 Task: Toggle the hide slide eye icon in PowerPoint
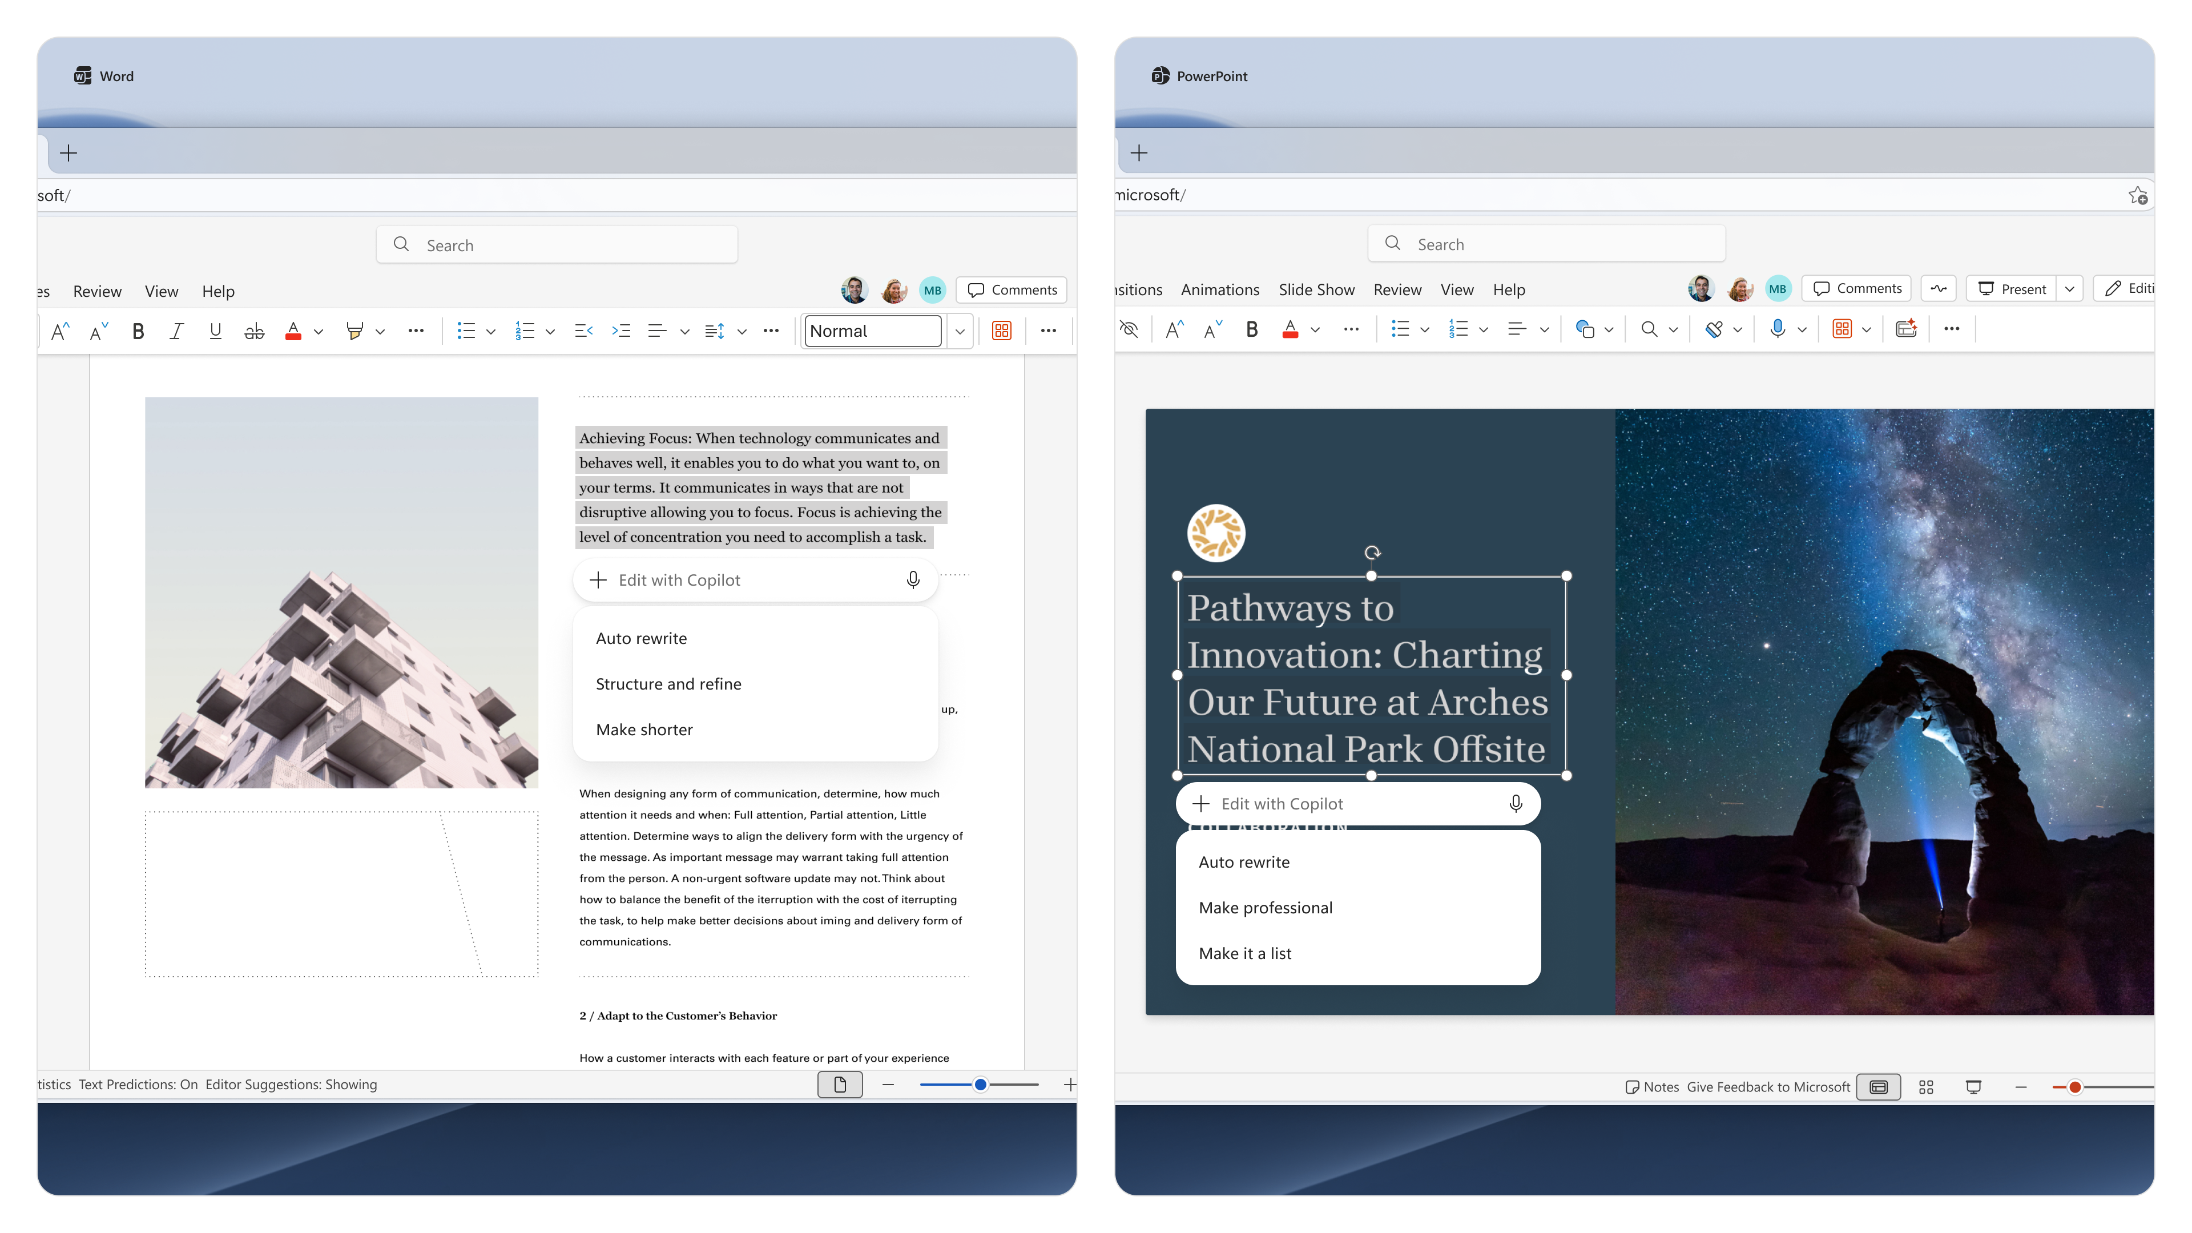click(1129, 329)
